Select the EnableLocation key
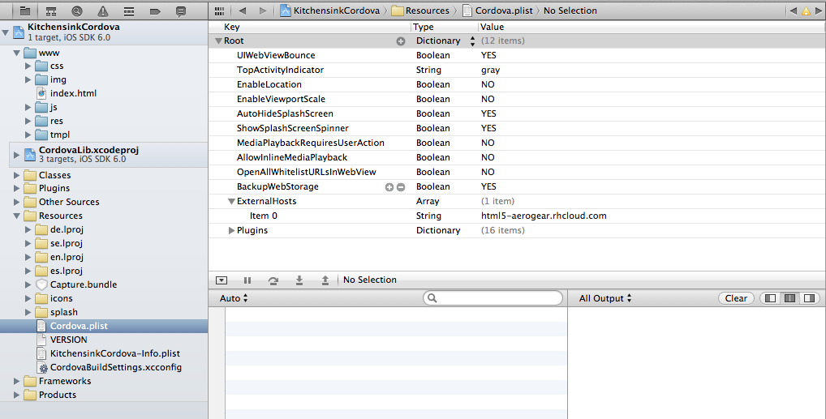This screenshot has height=419, width=826. pos(269,85)
